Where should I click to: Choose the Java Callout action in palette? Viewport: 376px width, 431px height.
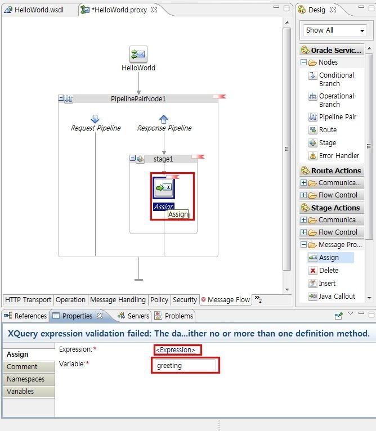332,297
